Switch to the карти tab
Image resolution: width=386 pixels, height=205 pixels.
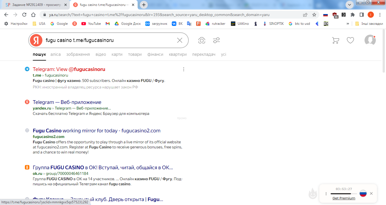[117, 54]
